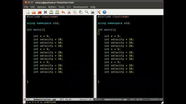
Task: Click "(C++/l +1" mode indicator in left mode line
Action: coord(85,99)
